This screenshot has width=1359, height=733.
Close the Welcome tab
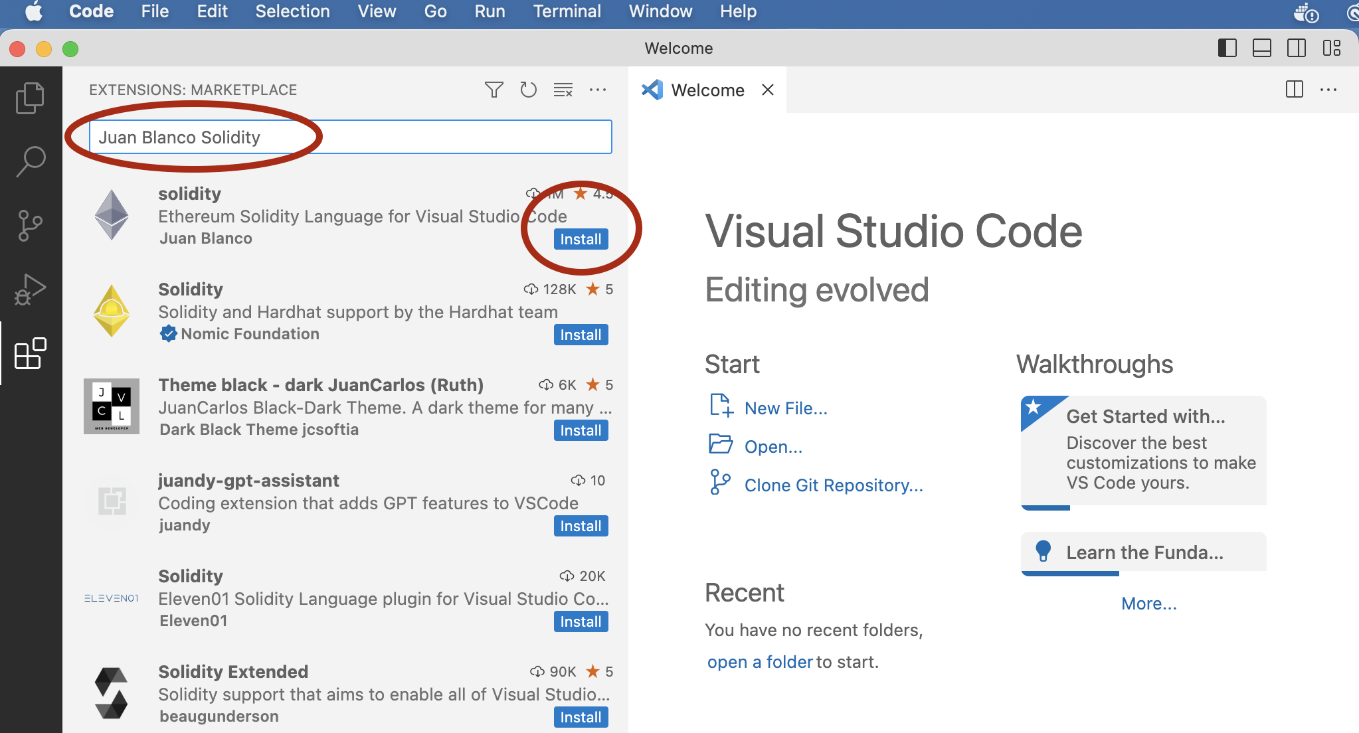click(768, 90)
